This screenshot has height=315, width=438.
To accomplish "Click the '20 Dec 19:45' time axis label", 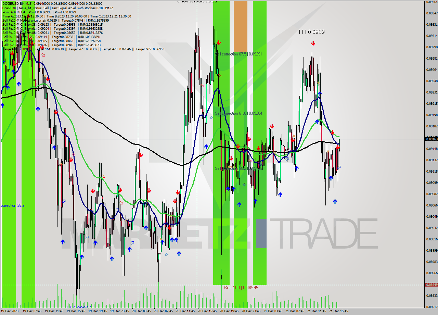I will click(x=229, y=311).
